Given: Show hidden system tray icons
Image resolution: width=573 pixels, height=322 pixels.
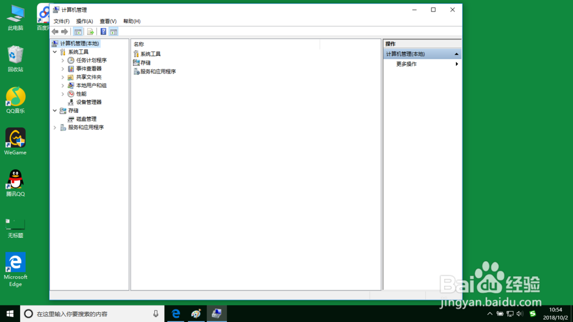Looking at the screenshot, I should [490, 313].
